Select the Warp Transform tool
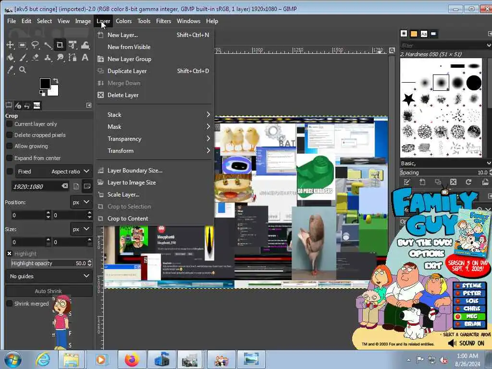The image size is (492, 369). tap(85, 45)
